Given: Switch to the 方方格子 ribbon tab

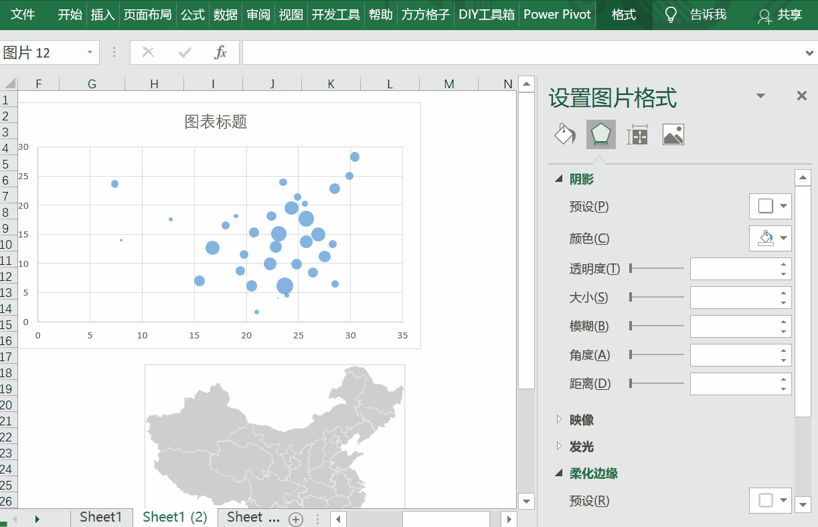Looking at the screenshot, I should [426, 15].
